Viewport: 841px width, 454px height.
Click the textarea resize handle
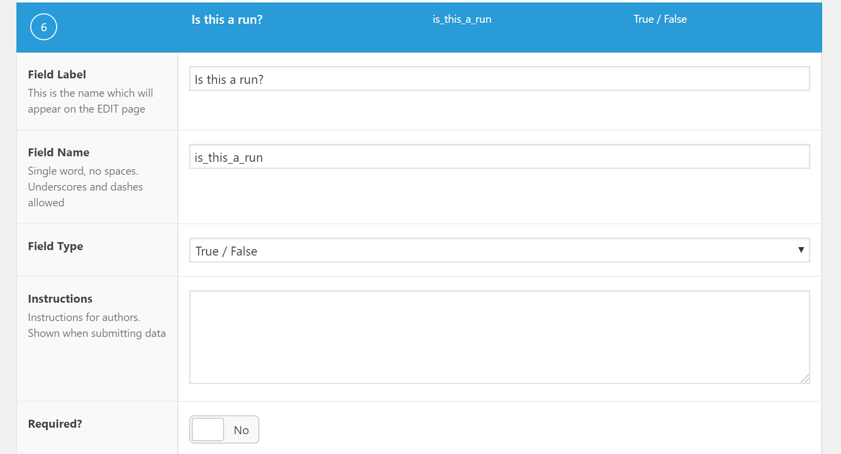[x=805, y=380]
